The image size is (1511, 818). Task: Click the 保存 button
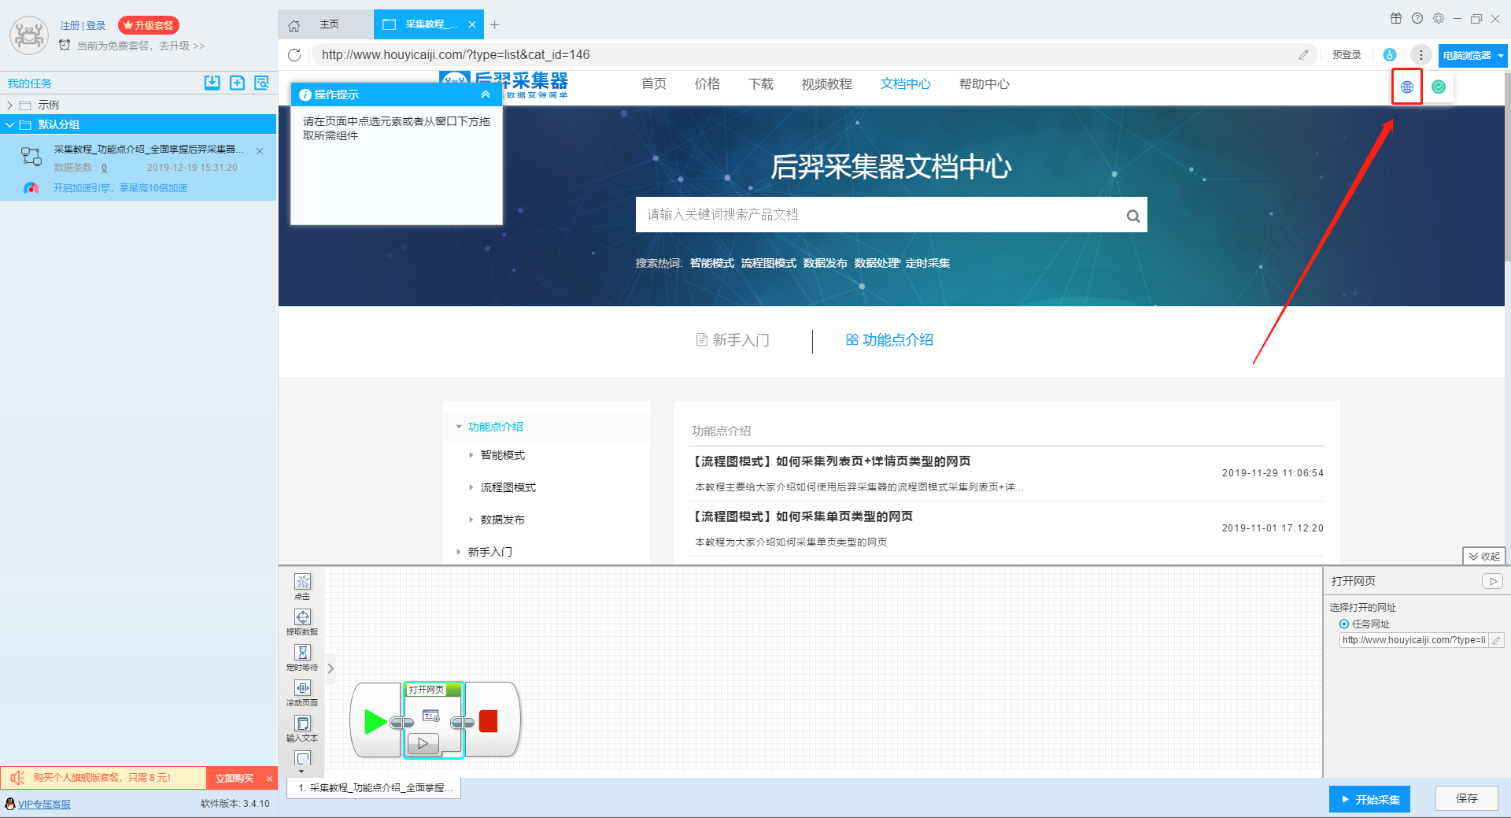click(x=1467, y=798)
